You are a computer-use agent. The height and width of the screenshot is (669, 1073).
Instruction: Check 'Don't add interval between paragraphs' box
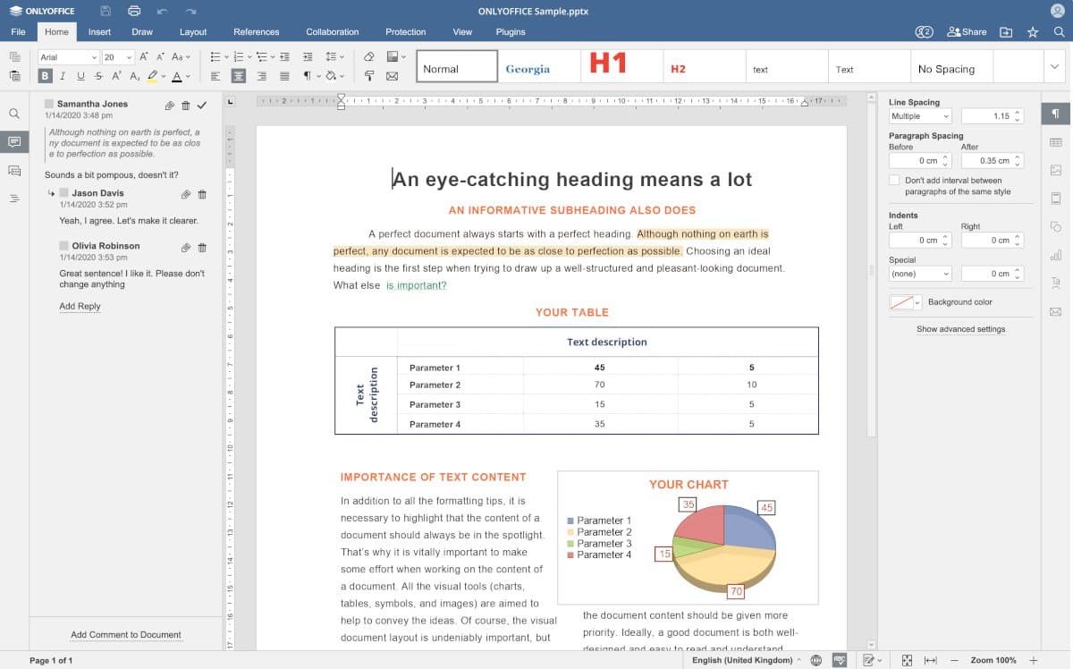coord(894,180)
